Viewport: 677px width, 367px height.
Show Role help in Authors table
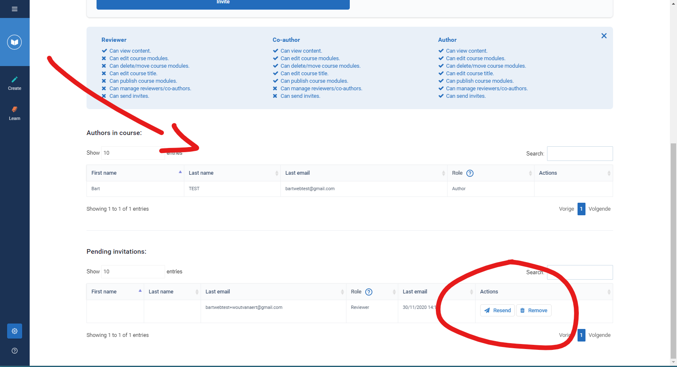[470, 173]
